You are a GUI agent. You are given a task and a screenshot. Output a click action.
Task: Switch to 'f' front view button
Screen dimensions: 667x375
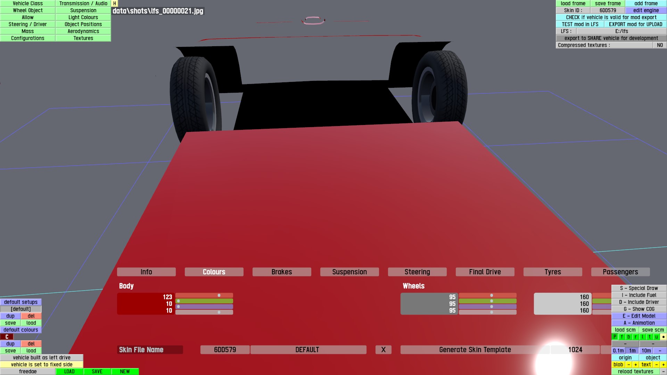[622, 337]
